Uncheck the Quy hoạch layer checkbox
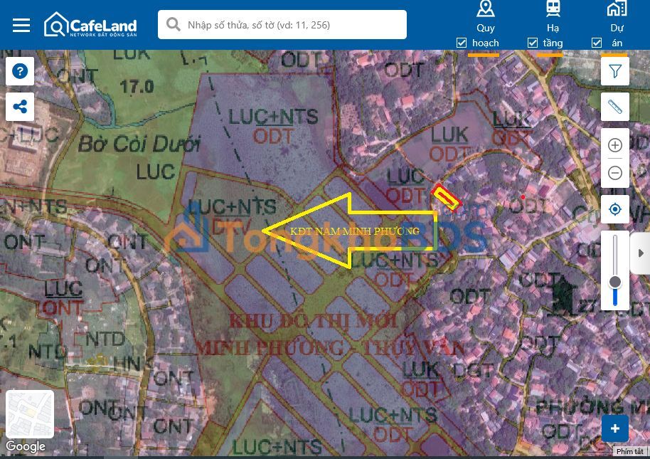 (462, 43)
